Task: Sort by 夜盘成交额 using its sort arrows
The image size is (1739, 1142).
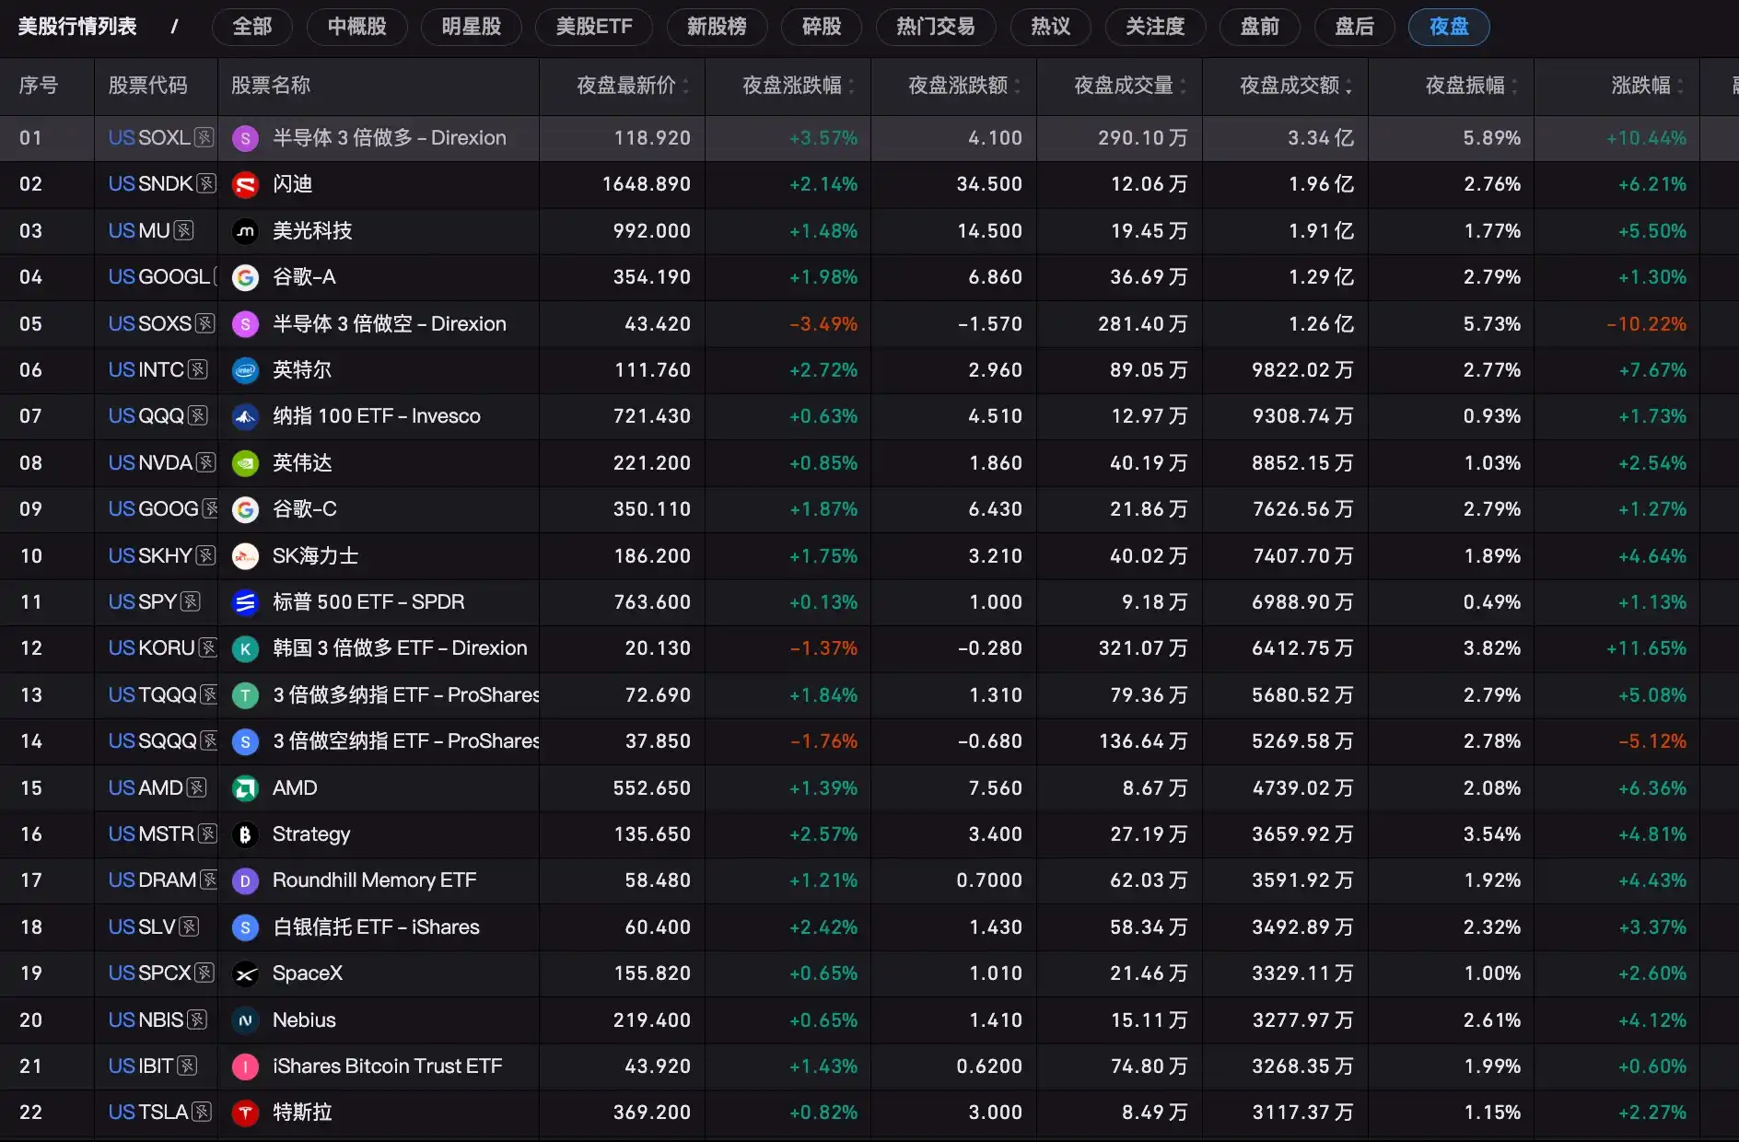Action: point(1349,86)
